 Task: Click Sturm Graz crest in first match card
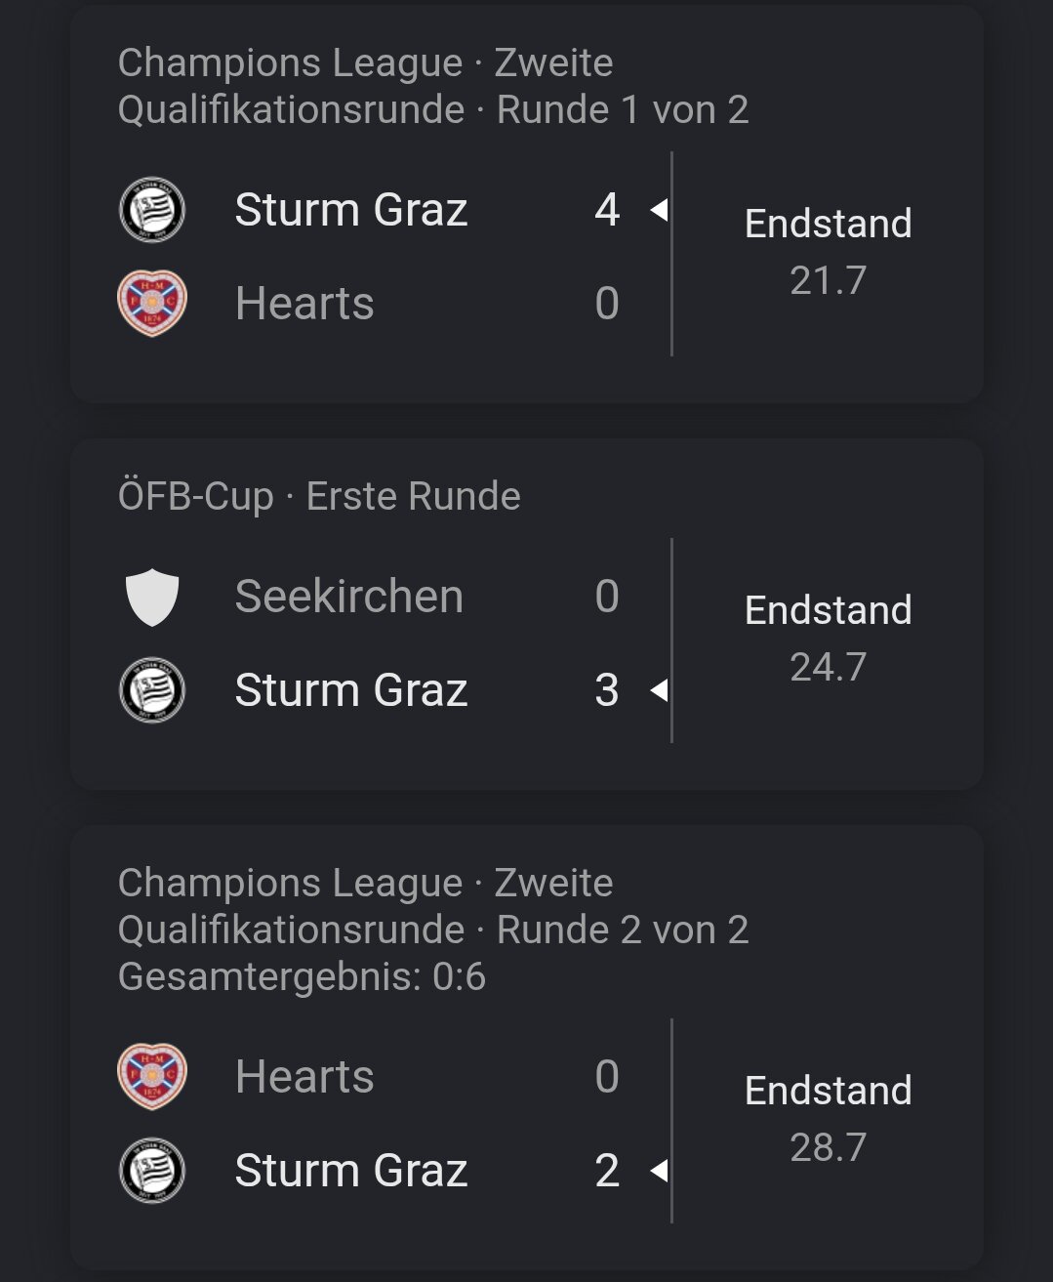click(152, 210)
